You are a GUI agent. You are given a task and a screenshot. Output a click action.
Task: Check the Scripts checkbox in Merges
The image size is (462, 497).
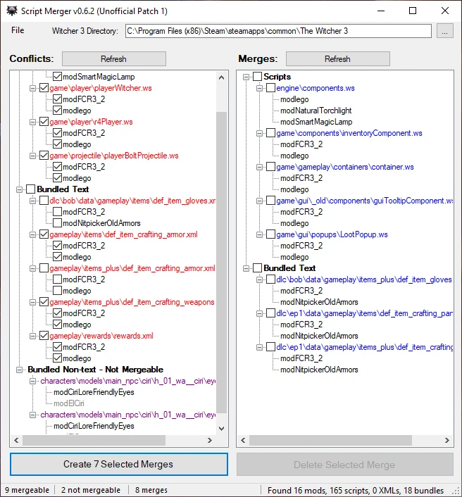tap(258, 77)
